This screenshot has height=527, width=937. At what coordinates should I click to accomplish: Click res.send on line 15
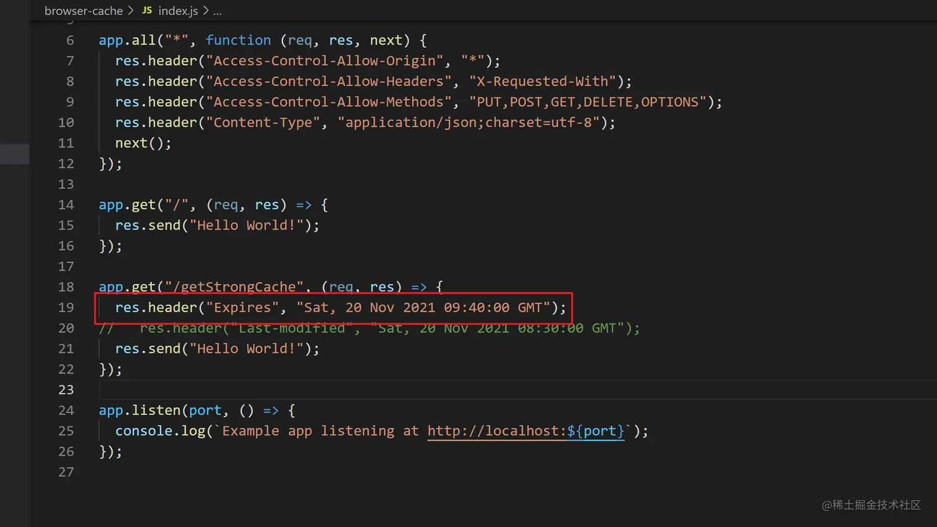(147, 225)
